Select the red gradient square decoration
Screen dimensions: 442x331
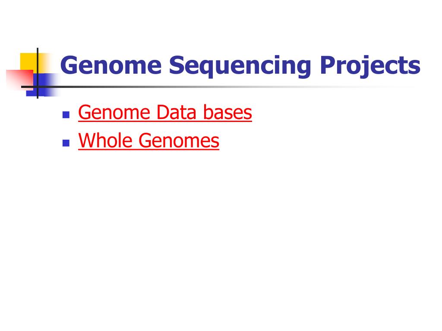19,80
